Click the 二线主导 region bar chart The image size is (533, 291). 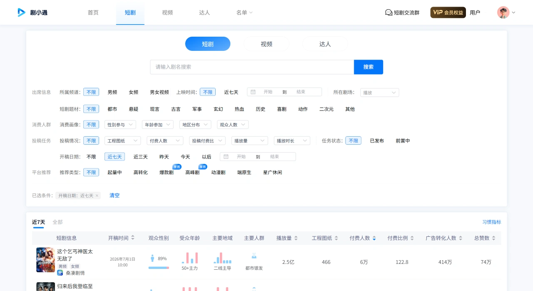pyautogui.click(x=222, y=258)
